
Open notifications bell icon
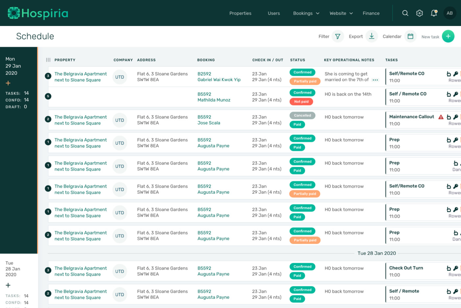point(434,13)
